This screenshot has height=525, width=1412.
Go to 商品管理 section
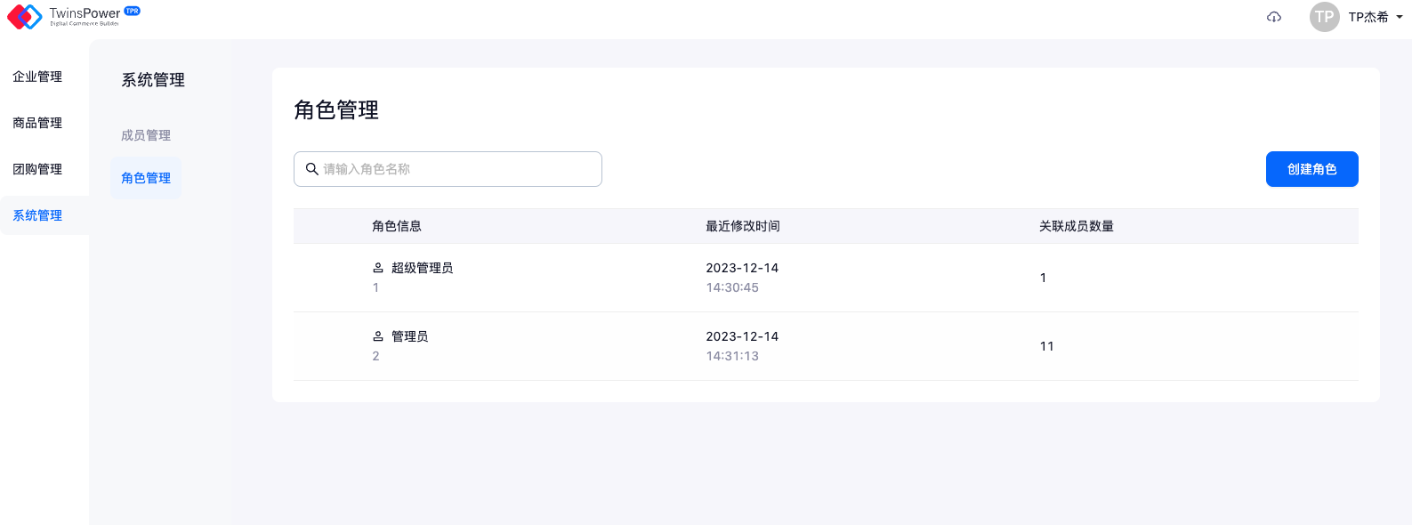tap(37, 123)
